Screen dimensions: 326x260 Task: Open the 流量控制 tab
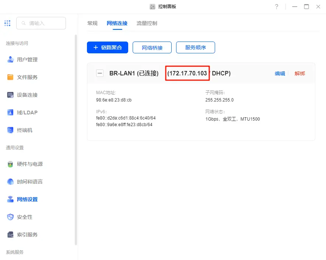pos(147,23)
